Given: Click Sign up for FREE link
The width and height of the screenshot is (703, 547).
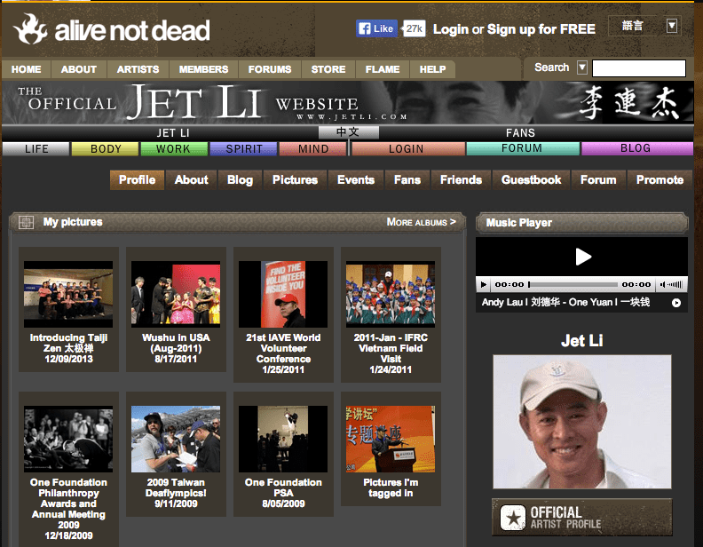Looking at the screenshot, I should pyautogui.click(x=541, y=29).
